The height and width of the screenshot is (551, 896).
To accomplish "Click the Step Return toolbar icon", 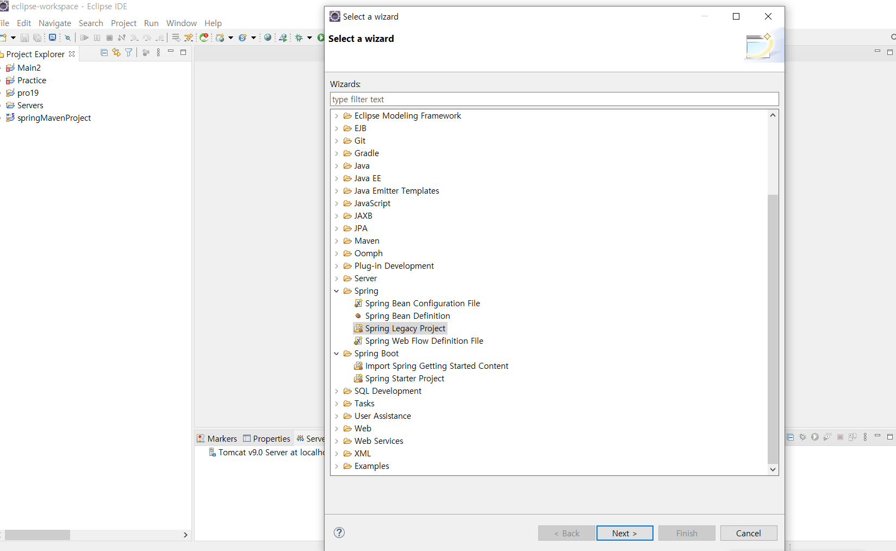I will 159,38.
